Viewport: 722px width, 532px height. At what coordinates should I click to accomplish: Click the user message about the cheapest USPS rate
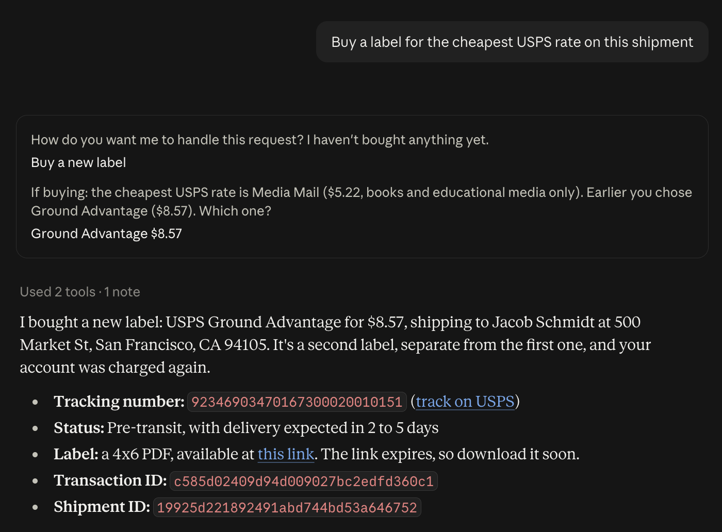512,42
